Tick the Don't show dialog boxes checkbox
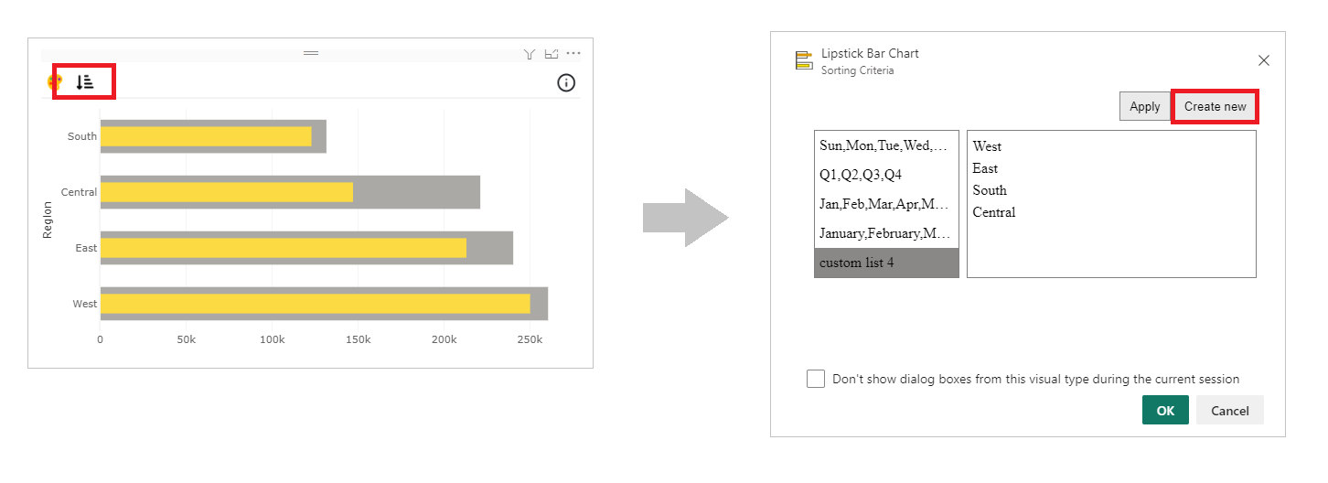This screenshot has width=1328, height=483. (816, 379)
